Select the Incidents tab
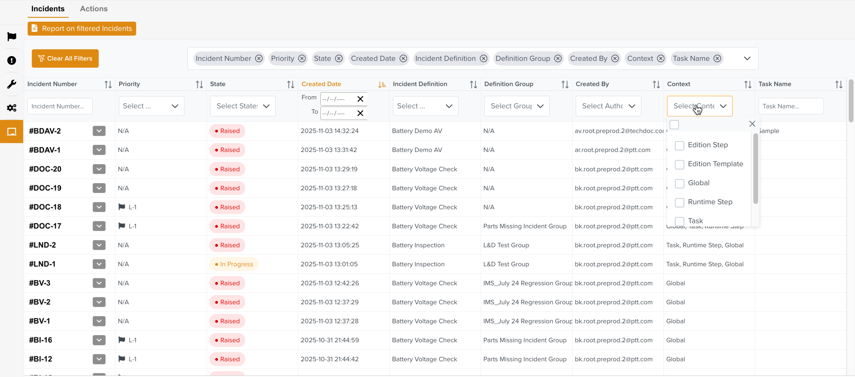 coord(48,9)
